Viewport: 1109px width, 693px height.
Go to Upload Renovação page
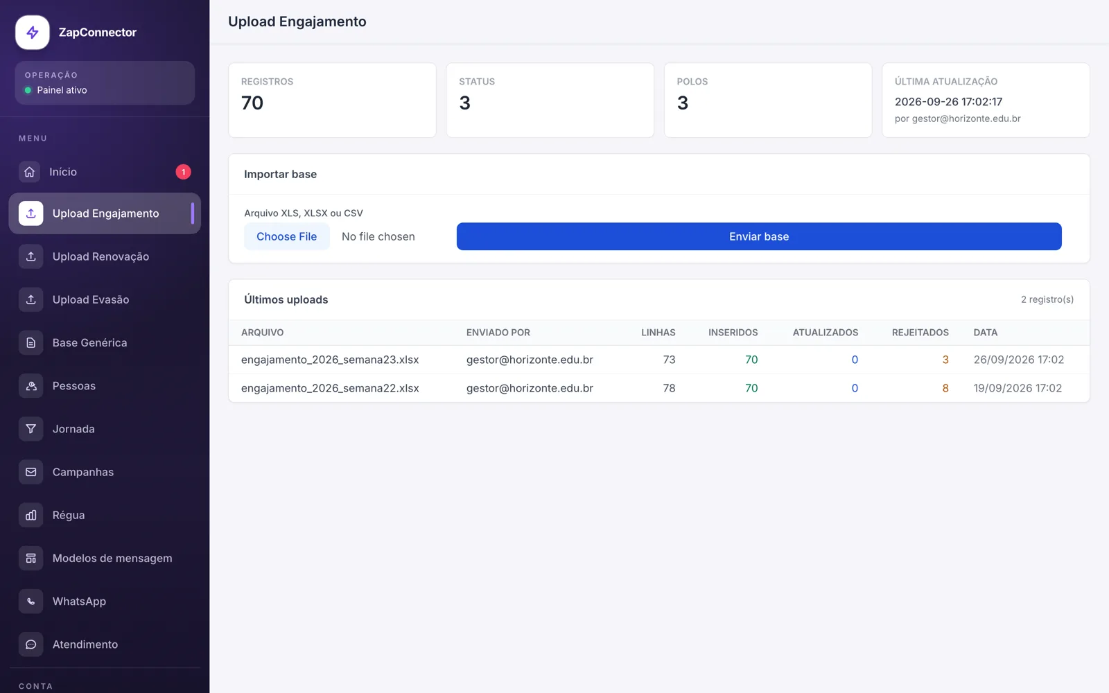pos(105,256)
